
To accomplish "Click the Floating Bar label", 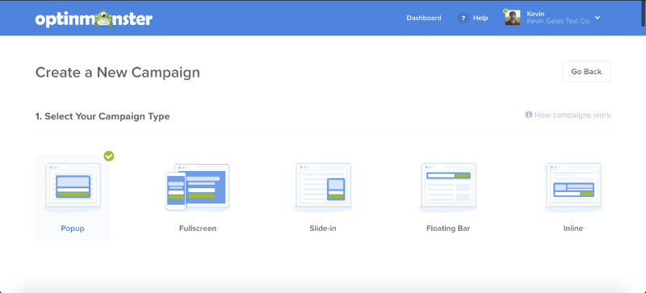I will tap(448, 228).
